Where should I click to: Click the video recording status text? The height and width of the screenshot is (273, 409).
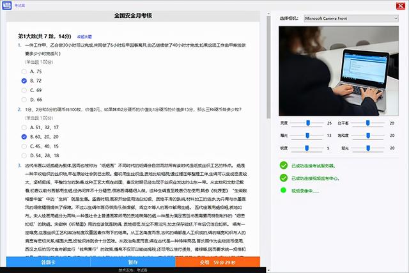coord(305,191)
